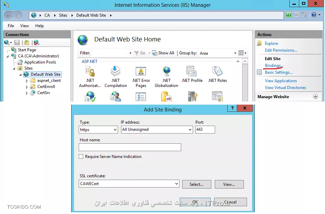
Task: Click Show All in filter bar
Action: (163, 53)
